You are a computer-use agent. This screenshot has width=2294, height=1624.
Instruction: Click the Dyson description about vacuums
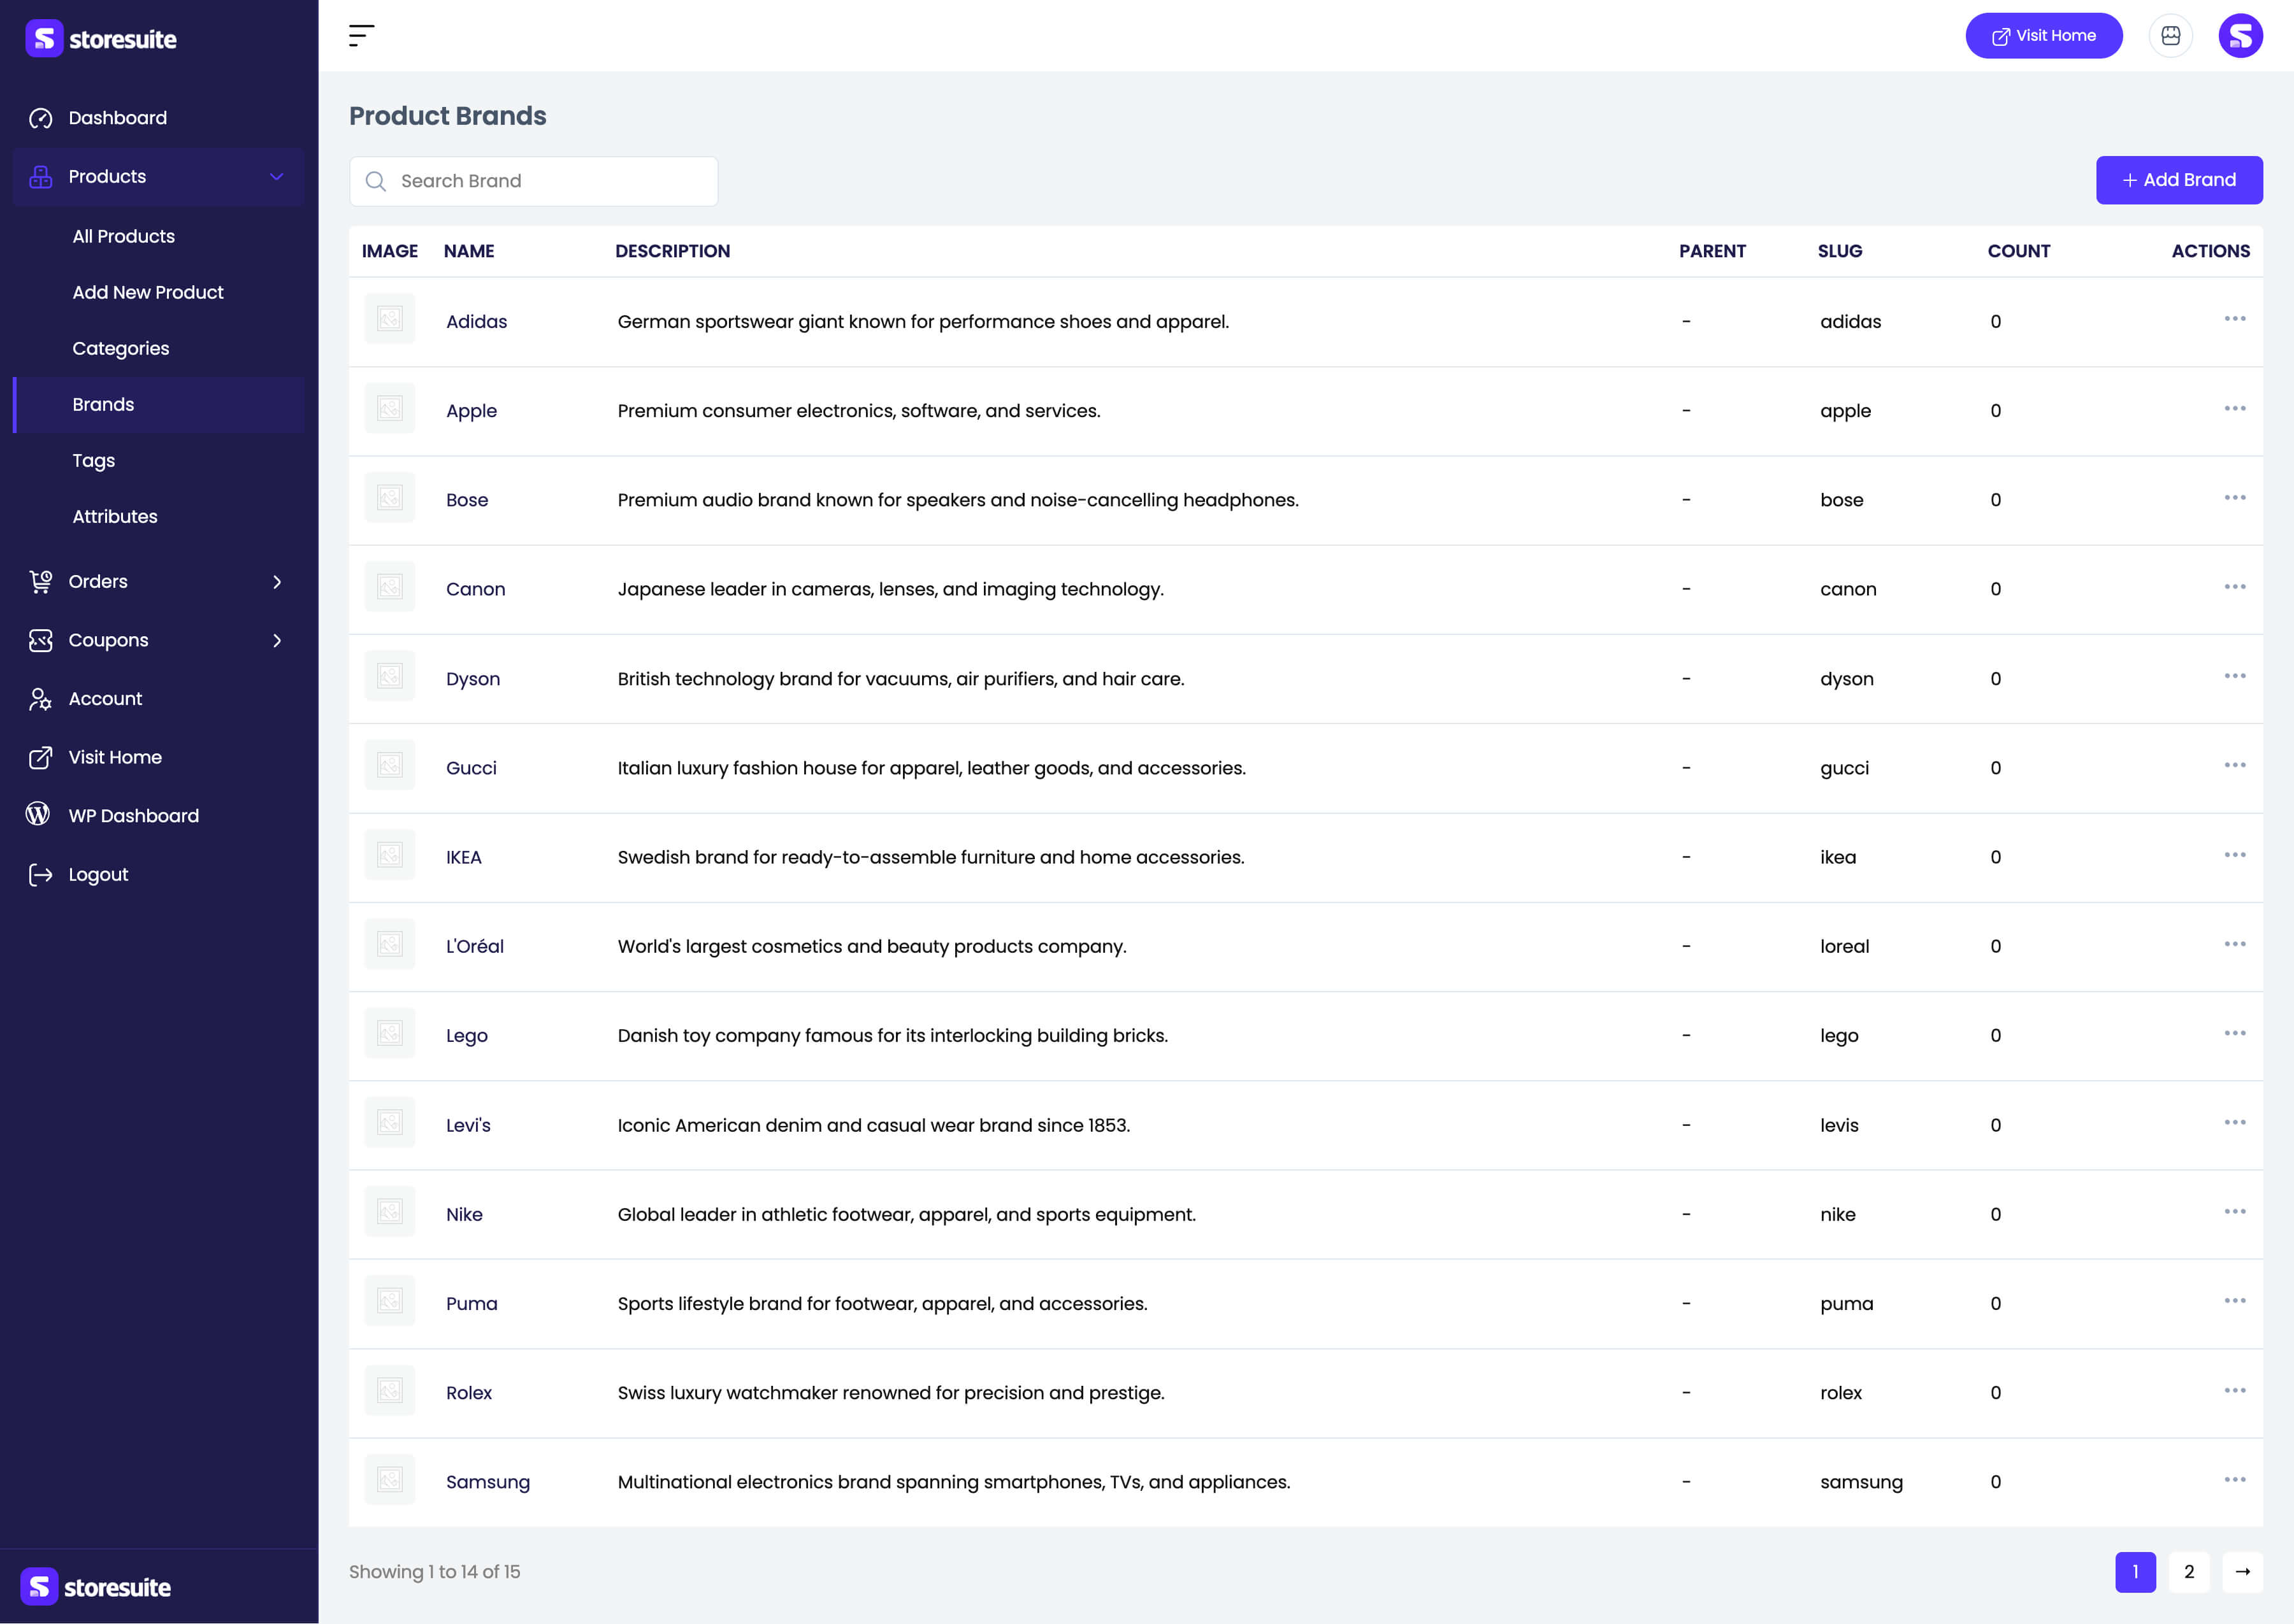coord(900,679)
